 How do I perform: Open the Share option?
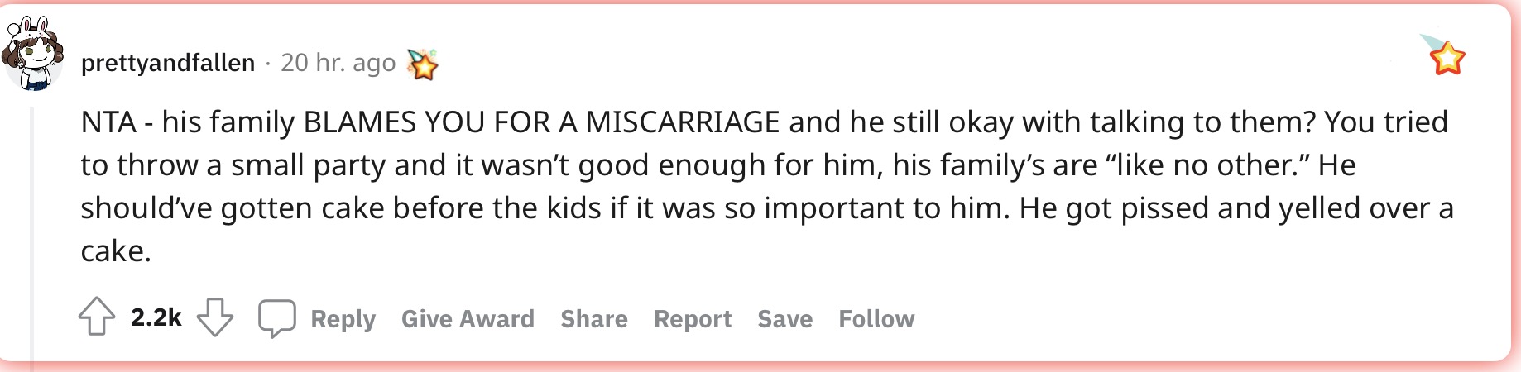[594, 319]
